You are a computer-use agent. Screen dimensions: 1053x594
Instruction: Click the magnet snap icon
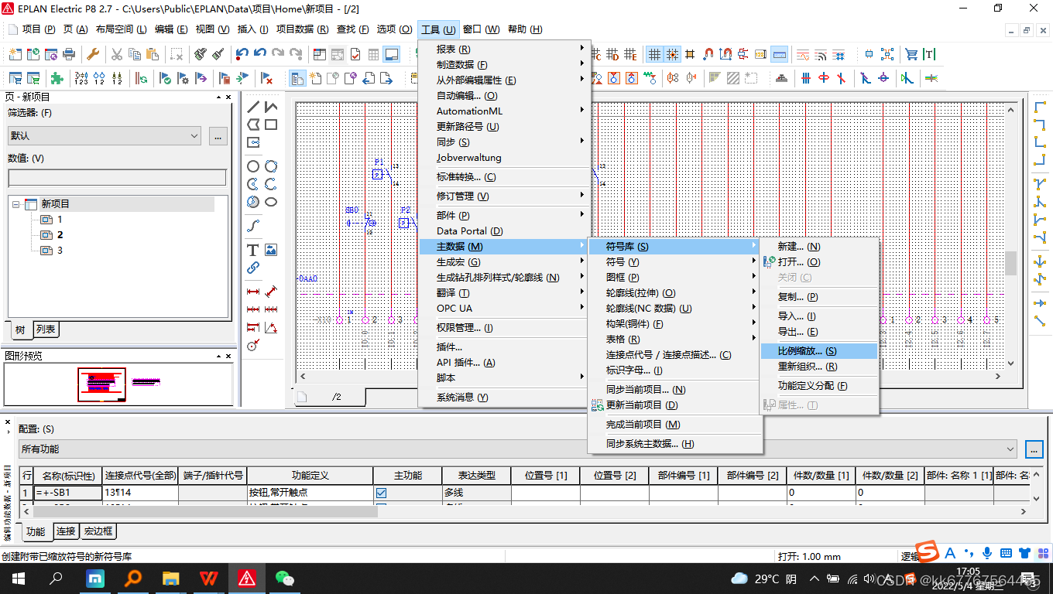pyautogui.click(x=708, y=54)
